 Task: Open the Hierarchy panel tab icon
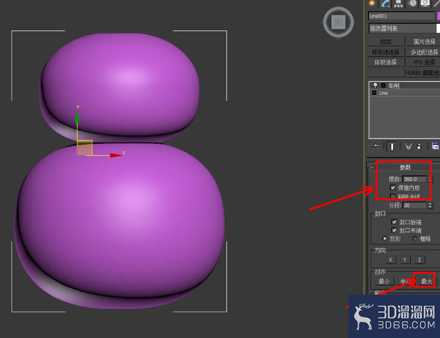pyautogui.click(x=399, y=4)
